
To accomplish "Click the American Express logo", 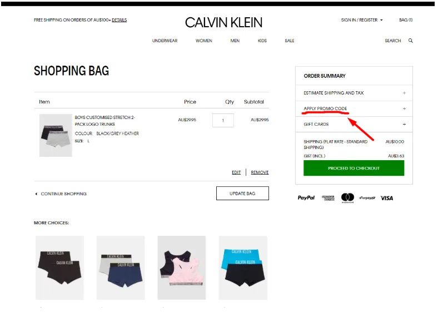I will point(328,198).
